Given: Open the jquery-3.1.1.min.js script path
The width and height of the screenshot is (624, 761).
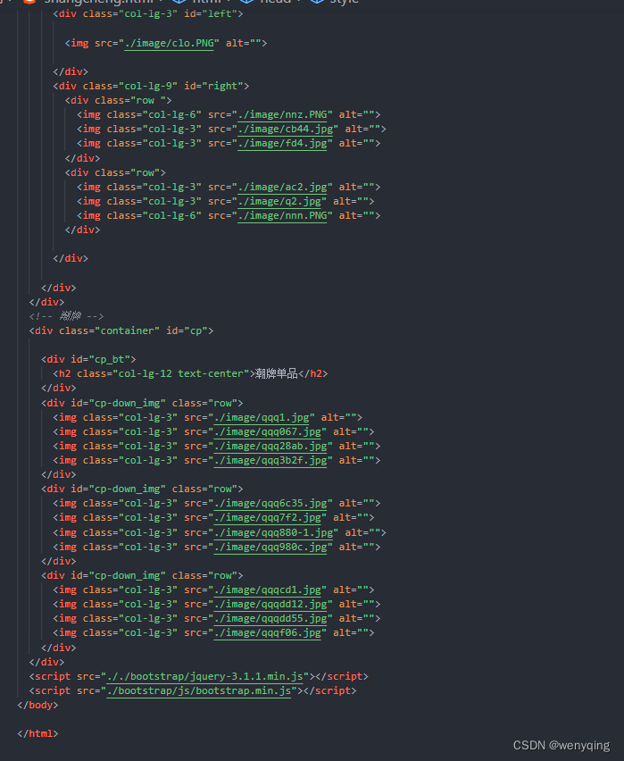Looking at the screenshot, I should click(x=204, y=676).
